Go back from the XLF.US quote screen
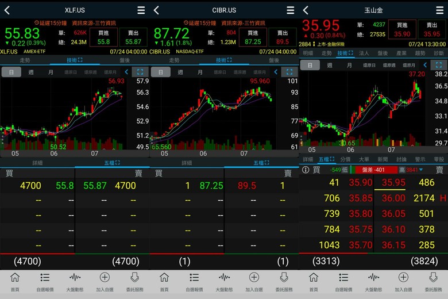The image size is (448, 299). coord(7,10)
